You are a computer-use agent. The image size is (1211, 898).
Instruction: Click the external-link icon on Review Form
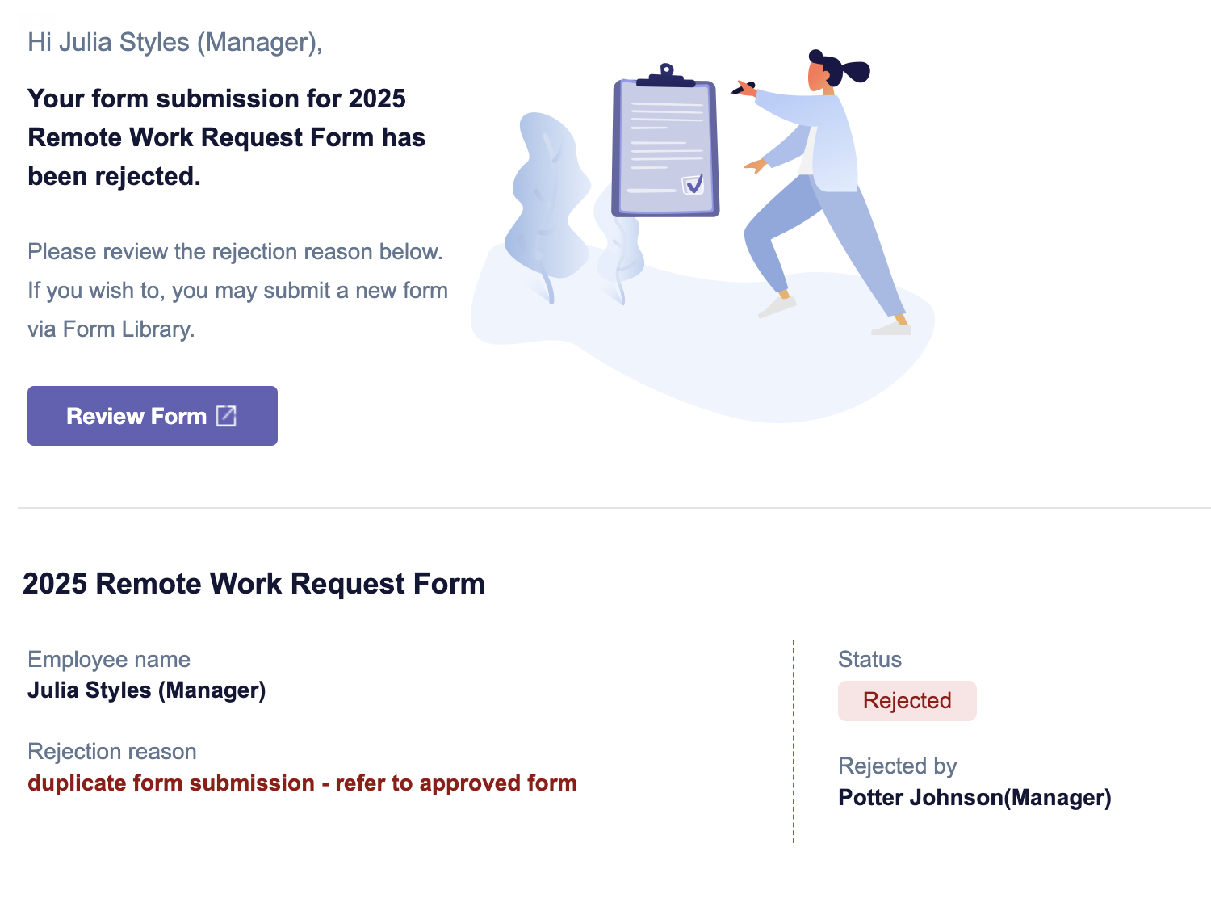point(227,416)
